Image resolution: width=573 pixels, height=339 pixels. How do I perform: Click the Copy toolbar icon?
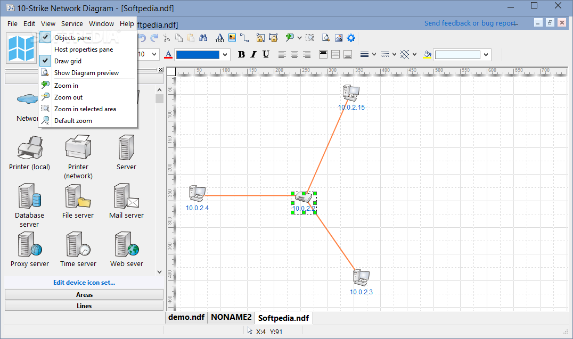tap(179, 38)
